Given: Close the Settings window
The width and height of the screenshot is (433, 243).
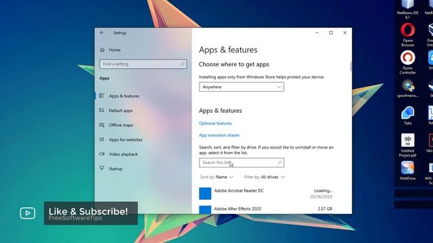Looking at the screenshot, I should point(344,32).
